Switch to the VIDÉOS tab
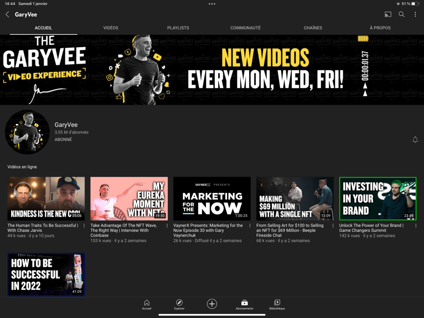The height and width of the screenshot is (318, 424). (x=111, y=28)
